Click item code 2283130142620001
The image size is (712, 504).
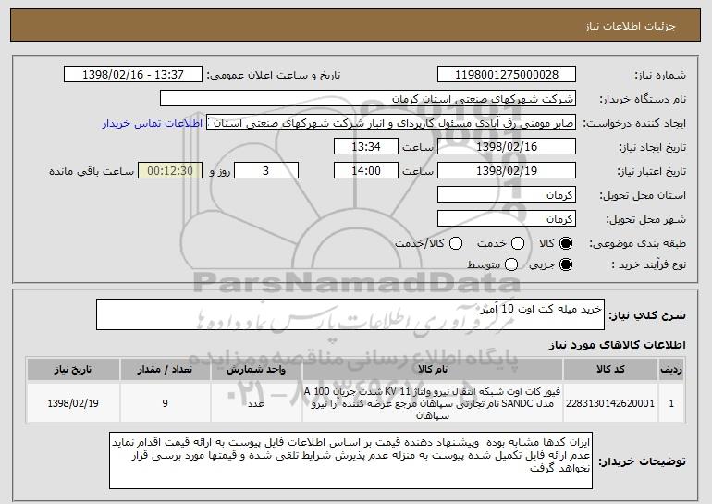click(x=610, y=403)
